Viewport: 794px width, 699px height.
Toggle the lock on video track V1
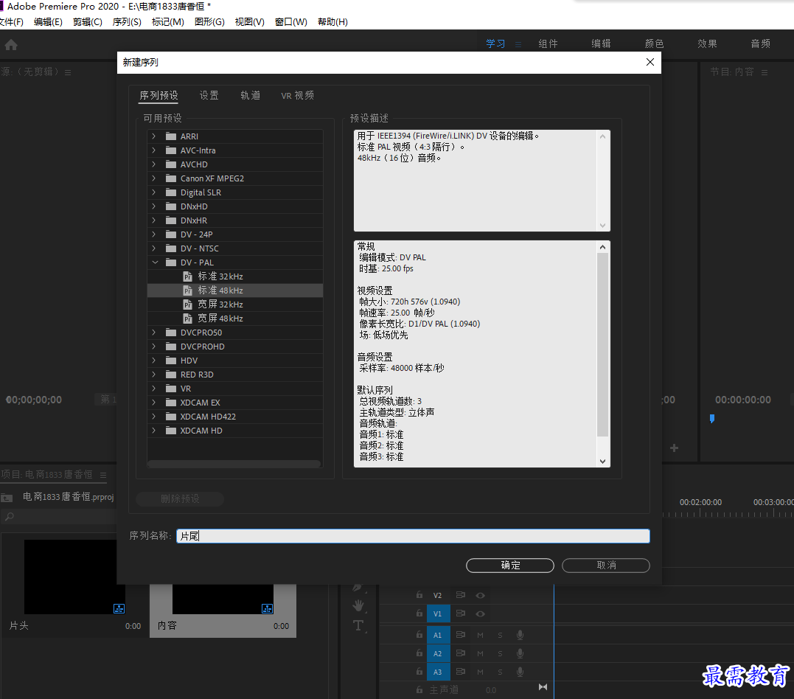(x=419, y=613)
